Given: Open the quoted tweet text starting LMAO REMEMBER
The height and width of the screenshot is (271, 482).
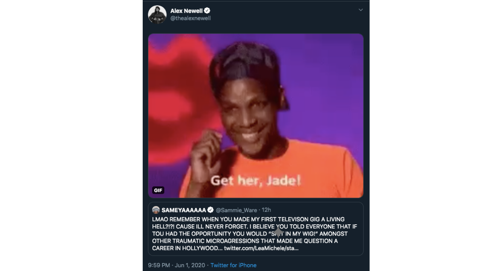Looking at the screenshot, I should click(255, 234).
